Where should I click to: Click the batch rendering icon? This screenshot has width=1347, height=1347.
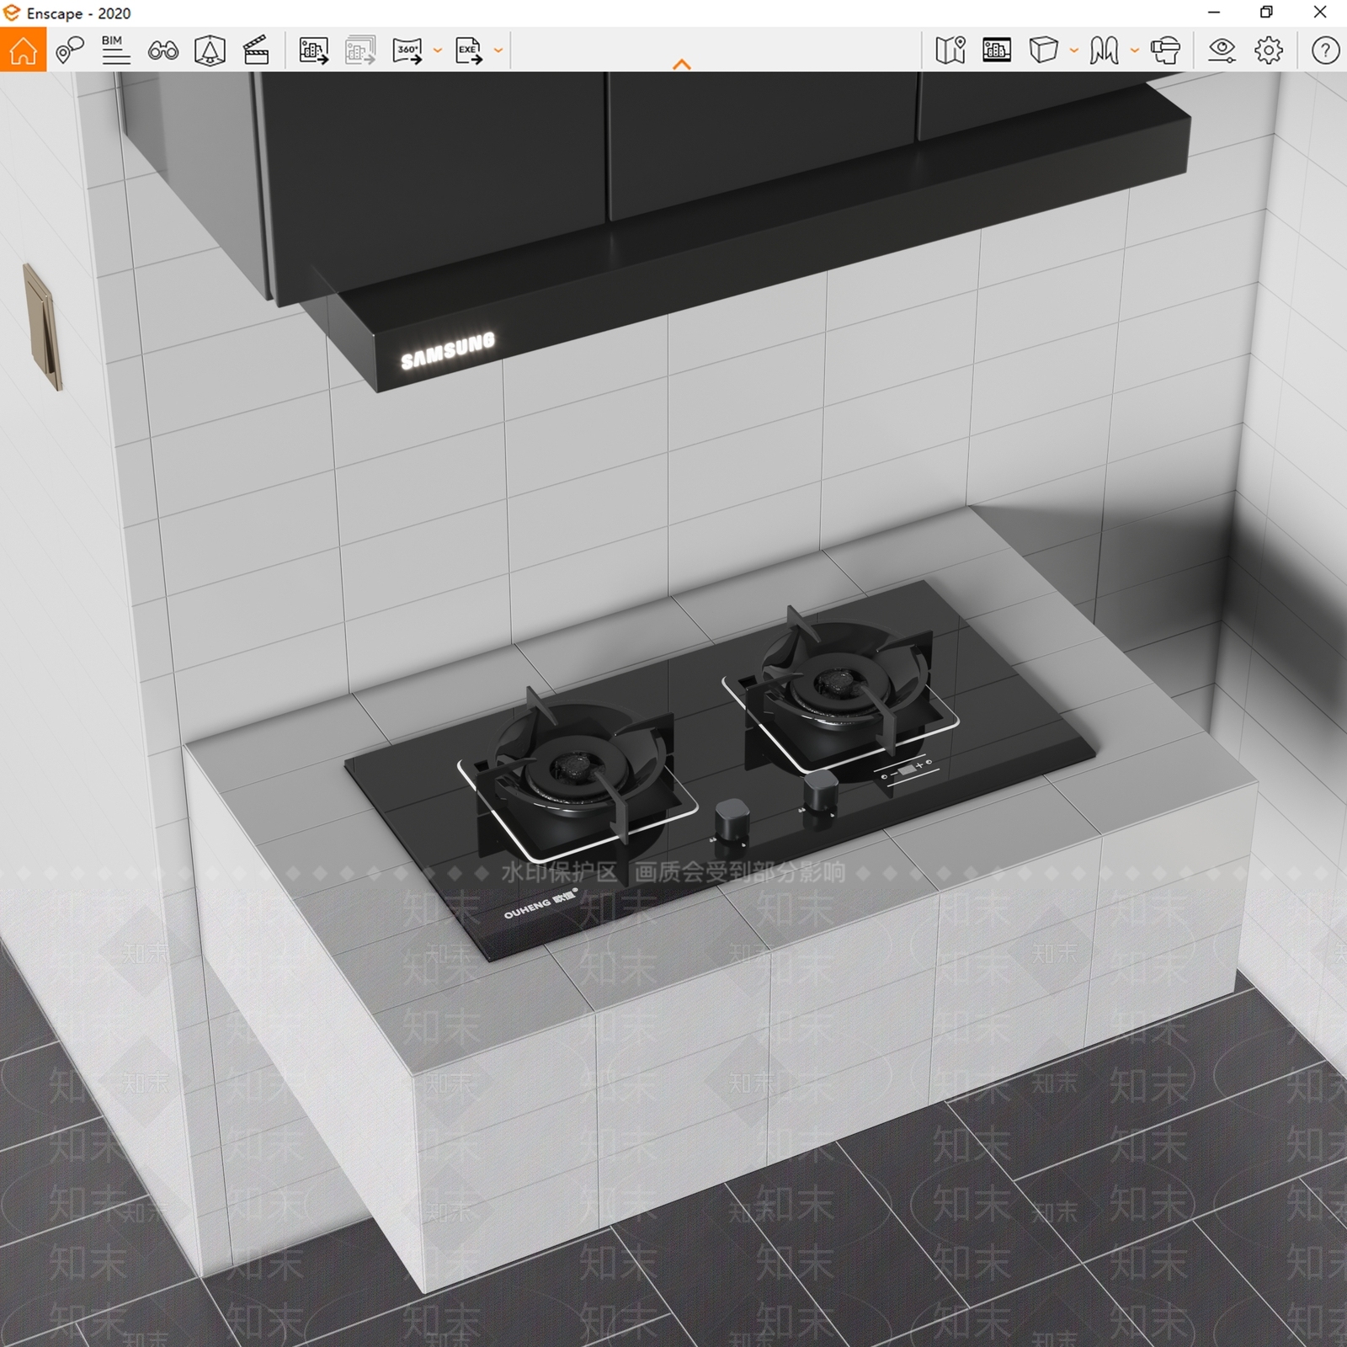[360, 51]
